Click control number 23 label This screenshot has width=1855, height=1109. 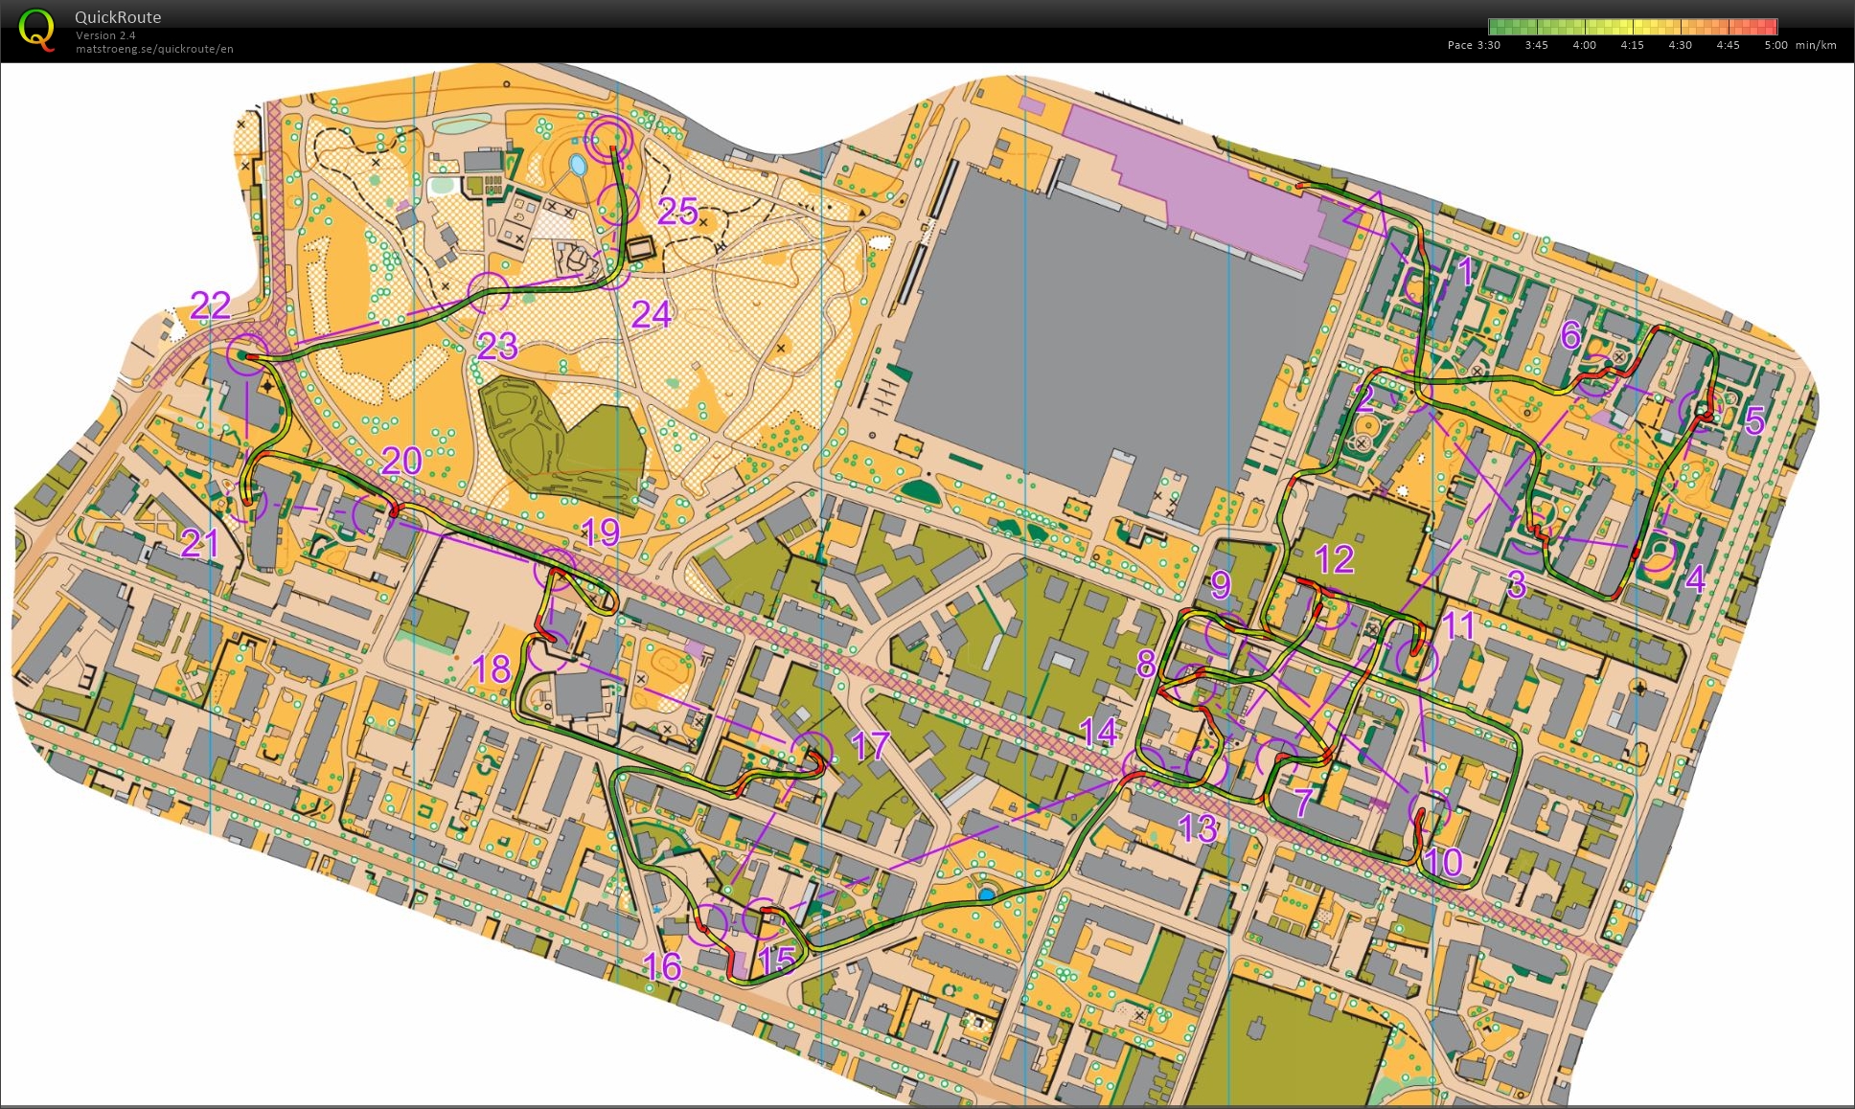click(x=497, y=346)
